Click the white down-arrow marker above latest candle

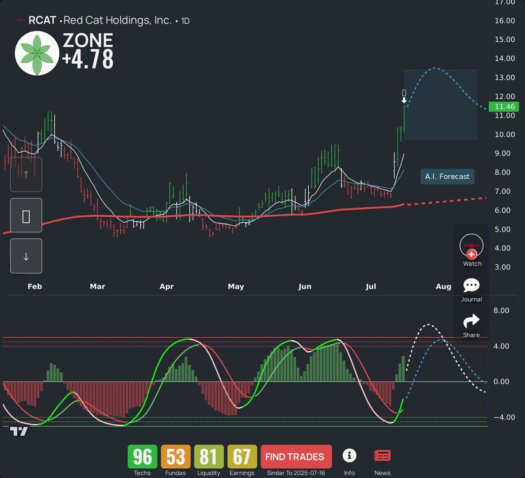404,100
